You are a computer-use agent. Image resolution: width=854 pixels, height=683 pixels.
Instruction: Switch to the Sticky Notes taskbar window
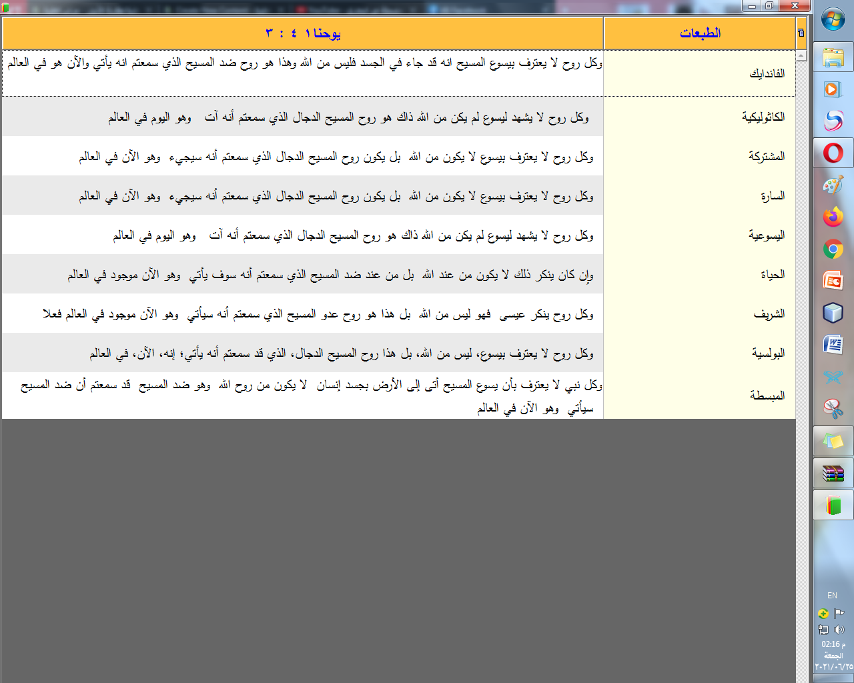[833, 441]
